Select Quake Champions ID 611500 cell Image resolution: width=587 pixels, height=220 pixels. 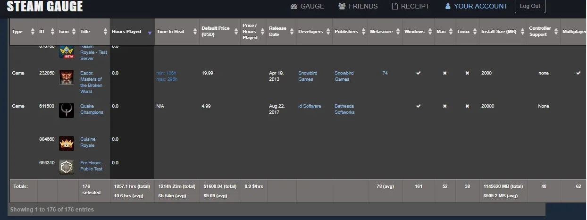[x=47, y=106]
